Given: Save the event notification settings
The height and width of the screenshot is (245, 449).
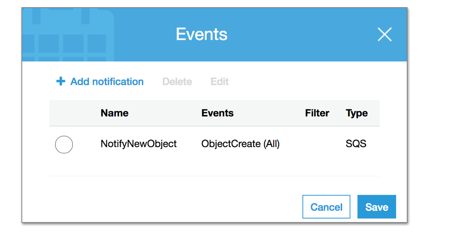Looking at the screenshot, I should pyautogui.click(x=377, y=207).
